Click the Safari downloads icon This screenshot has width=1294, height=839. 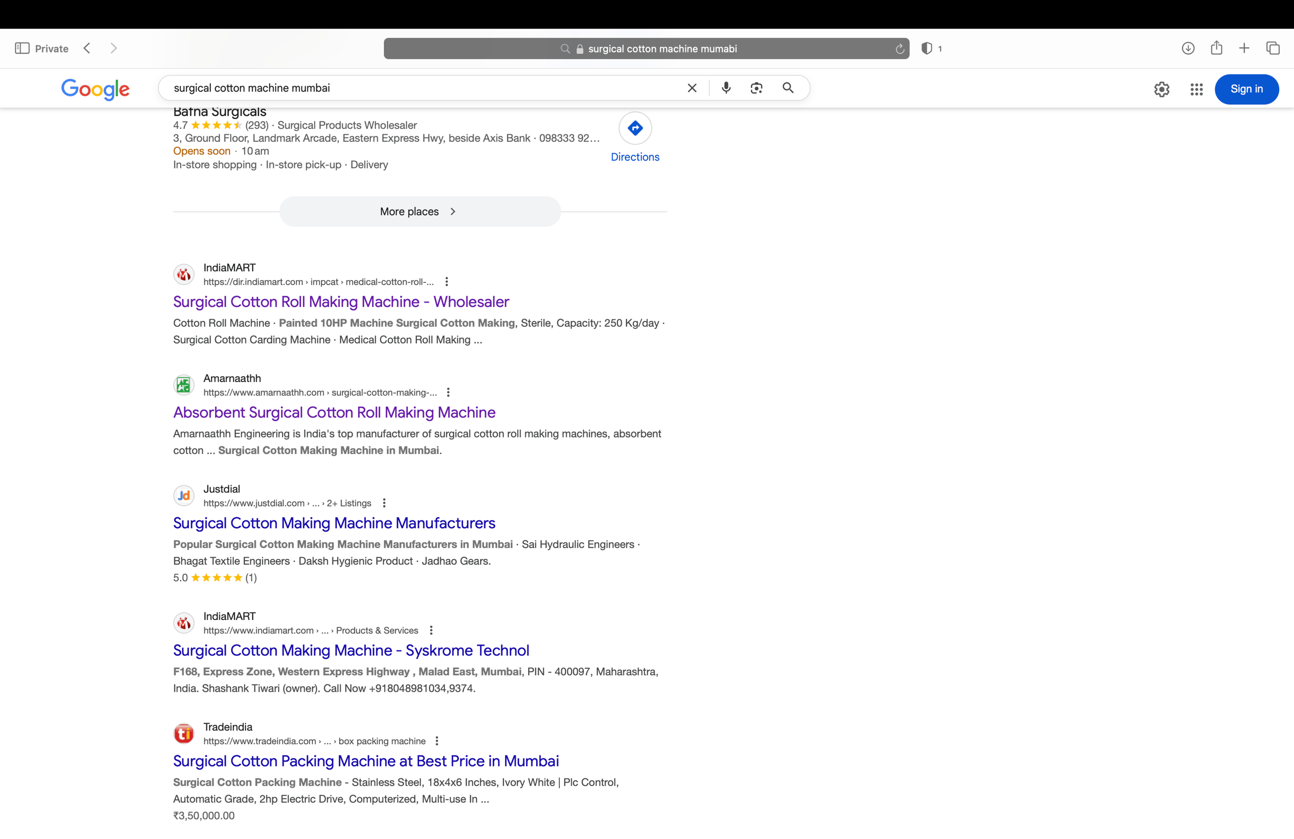pos(1188,48)
